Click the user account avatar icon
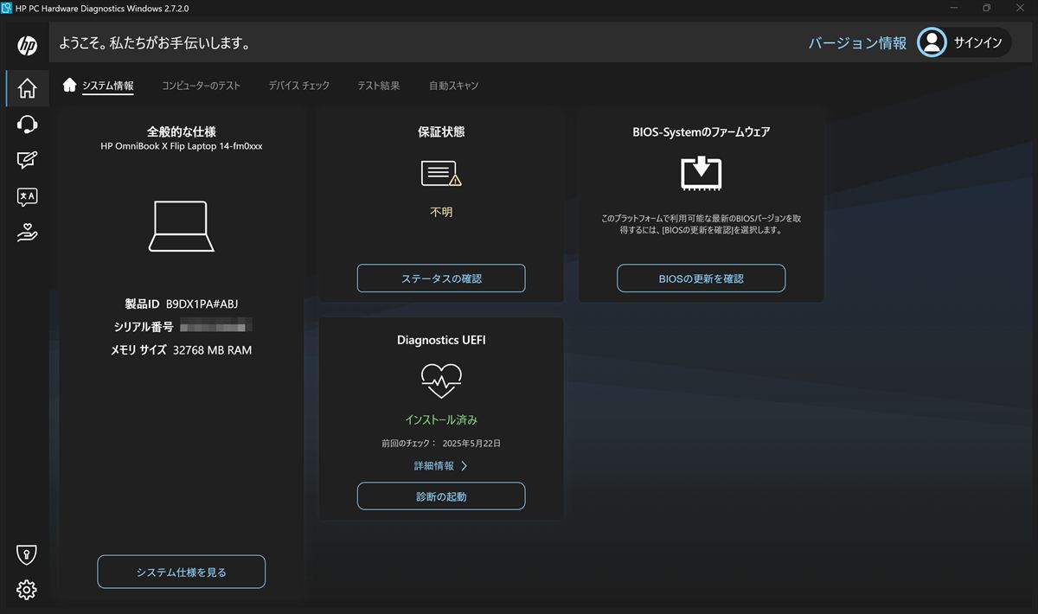The width and height of the screenshot is (1038, 614). (932, 42)
